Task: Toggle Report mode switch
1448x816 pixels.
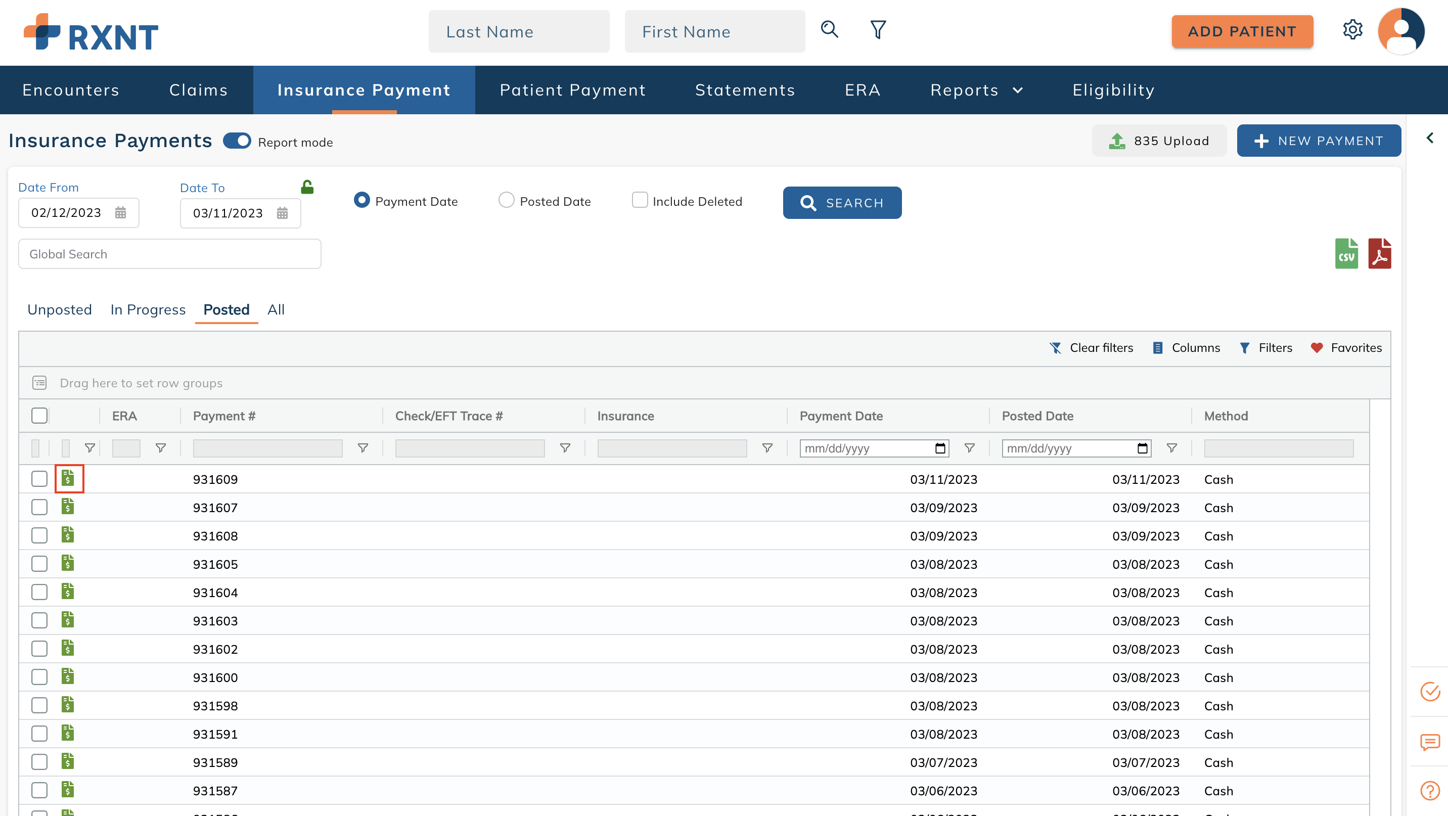Action: click(237, 141)
